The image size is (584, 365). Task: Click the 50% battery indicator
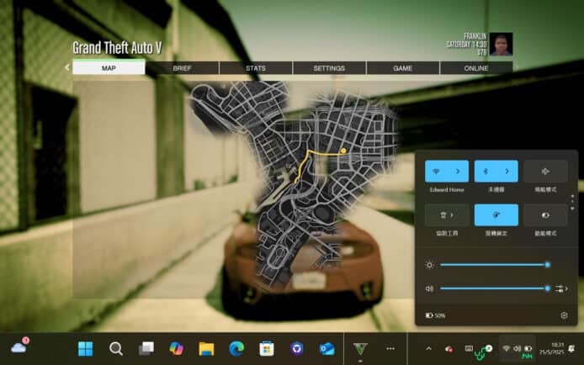pyautogui.click(x=436, y=315)
